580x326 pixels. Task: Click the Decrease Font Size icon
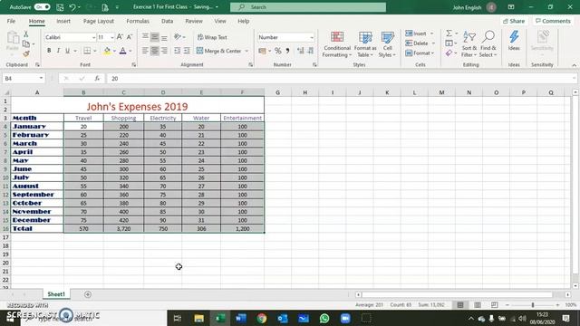tap(129, 37)
